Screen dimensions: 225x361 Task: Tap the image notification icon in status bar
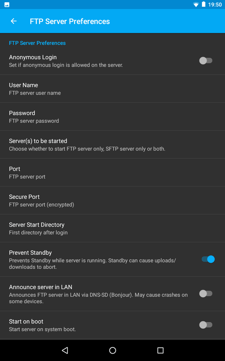coord(7,5)
